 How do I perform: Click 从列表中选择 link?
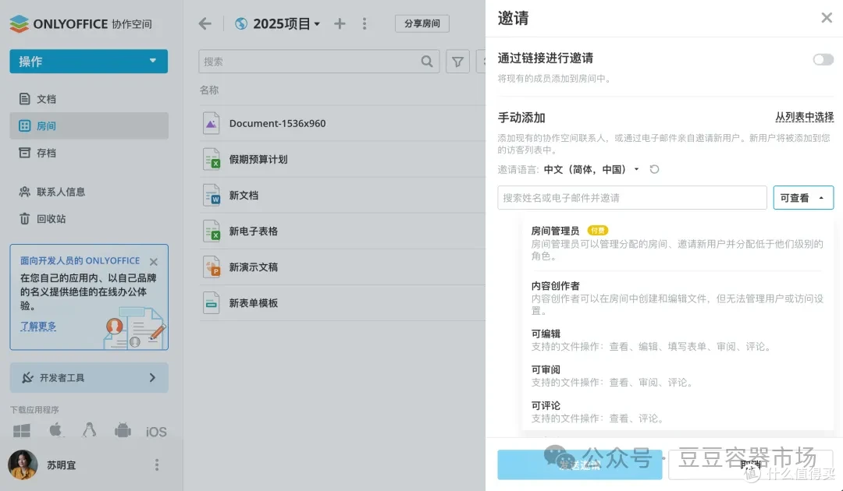click(804, 116)
